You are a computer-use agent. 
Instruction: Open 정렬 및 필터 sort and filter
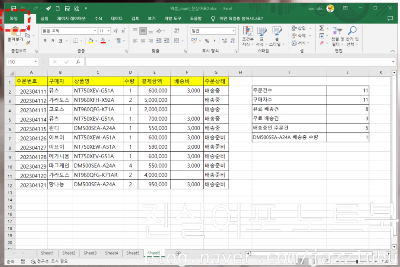[x=338, y=36]
